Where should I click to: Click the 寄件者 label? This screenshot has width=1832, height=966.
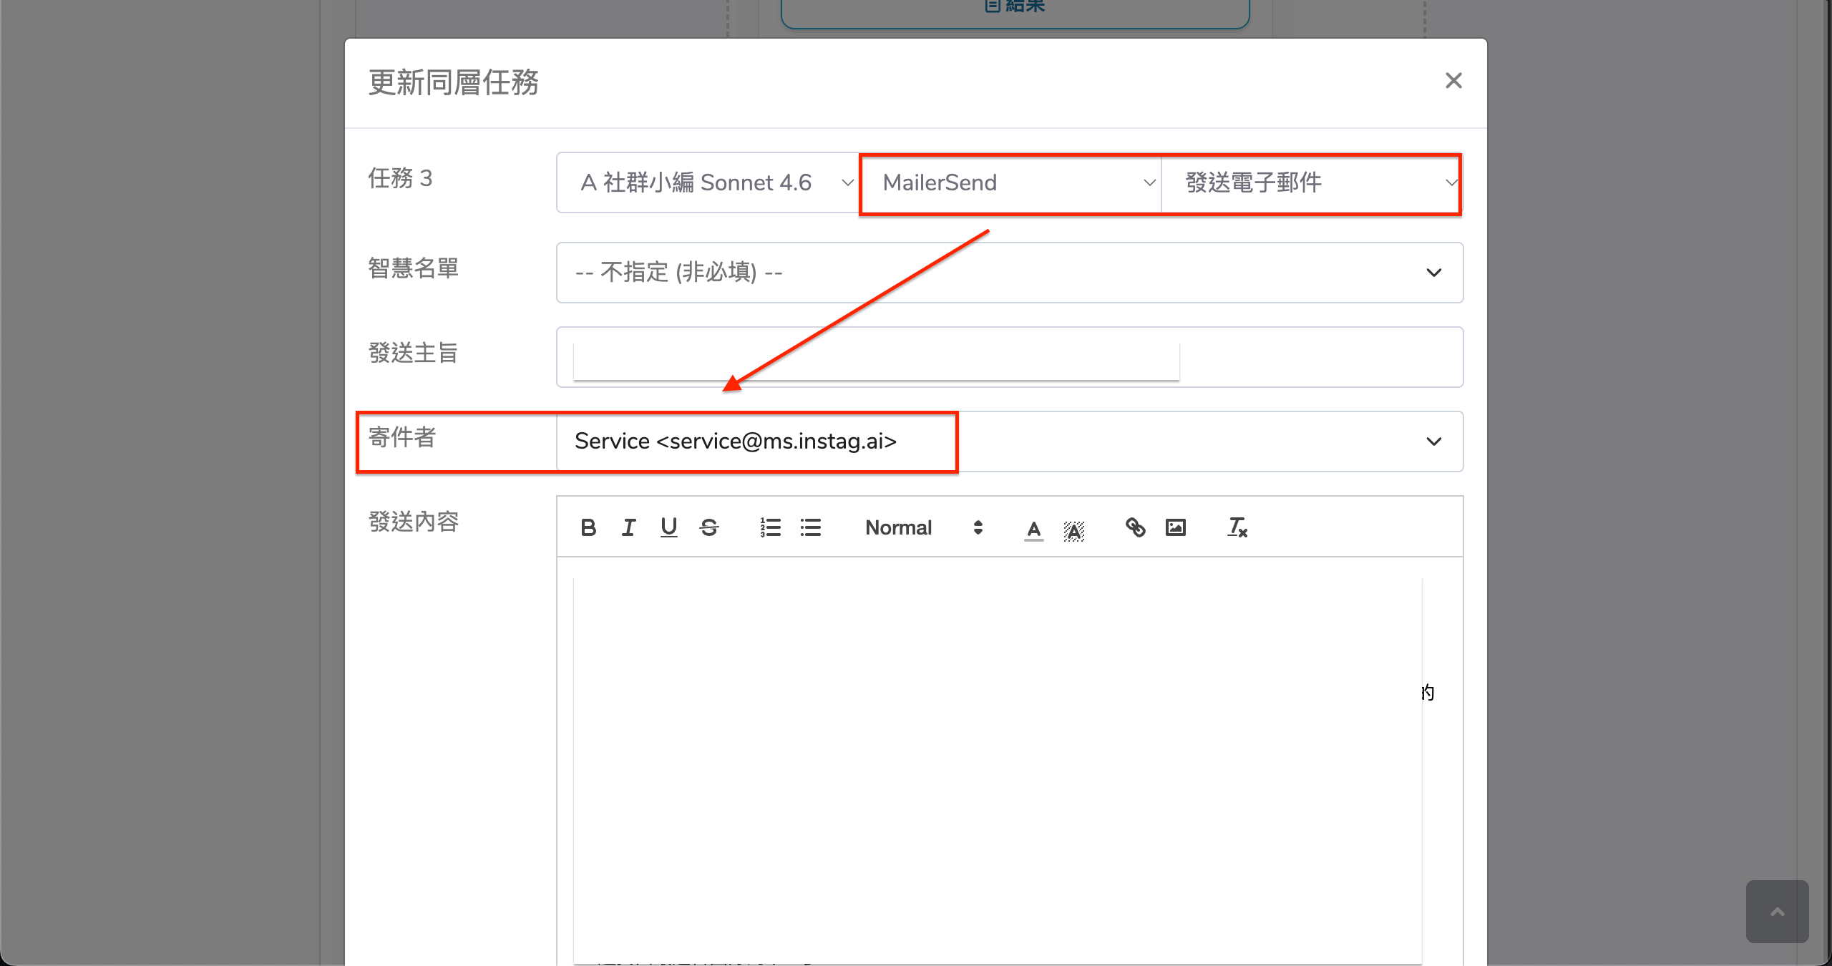point(402,437)
